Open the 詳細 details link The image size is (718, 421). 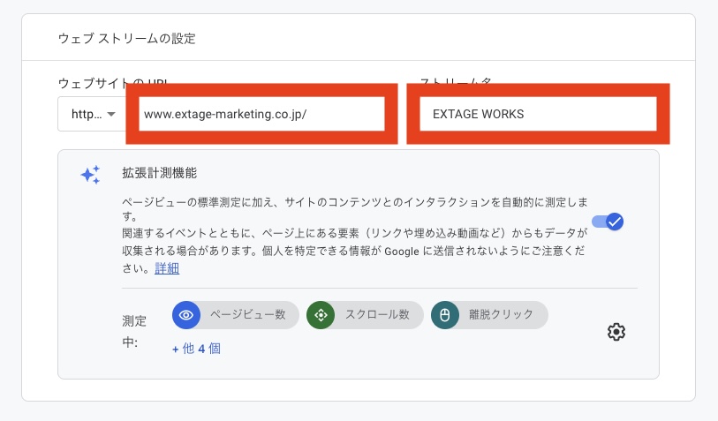(x=167, y=268)
